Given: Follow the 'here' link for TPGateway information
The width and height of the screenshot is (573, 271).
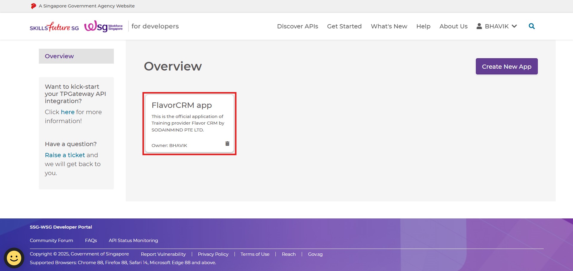Looking at the screenshot, I should 68,112.
